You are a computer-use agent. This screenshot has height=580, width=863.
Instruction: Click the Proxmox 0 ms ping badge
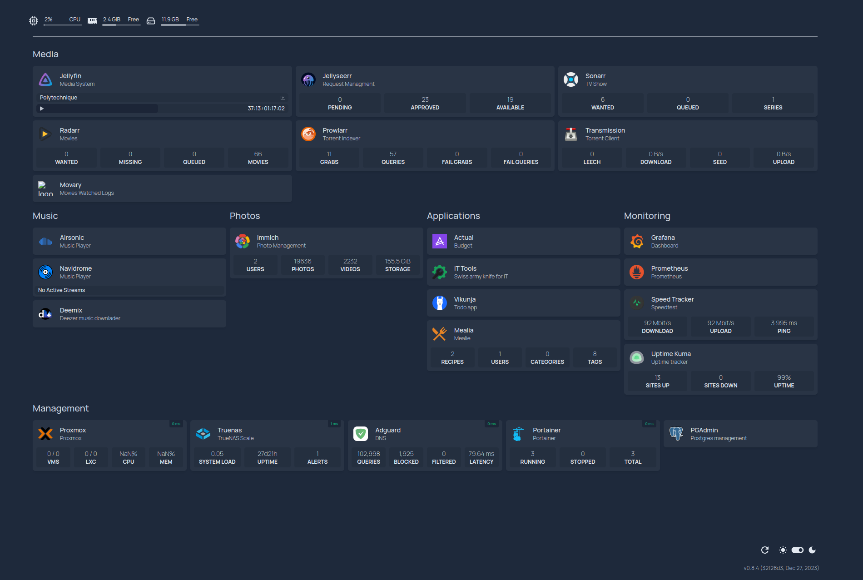176,424
